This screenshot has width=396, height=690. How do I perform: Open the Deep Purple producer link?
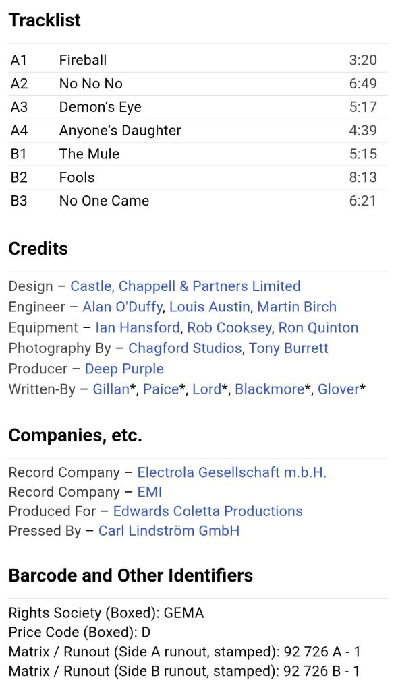(x=124, y=369)
